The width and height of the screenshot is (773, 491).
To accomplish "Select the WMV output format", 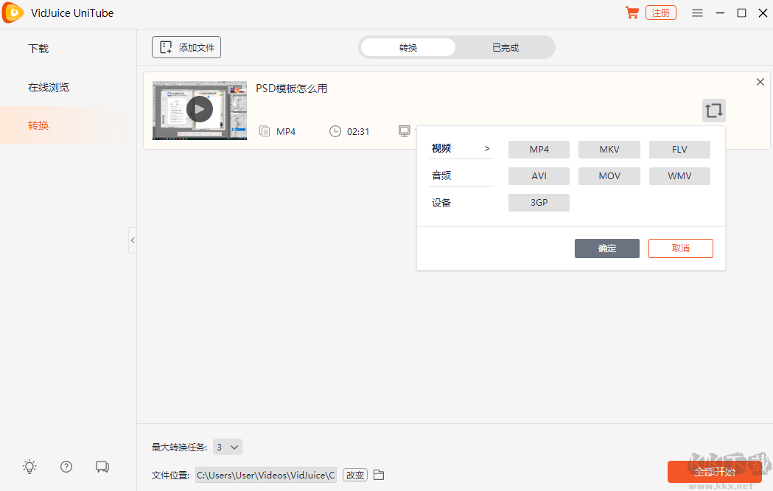I will pos(679,175).
